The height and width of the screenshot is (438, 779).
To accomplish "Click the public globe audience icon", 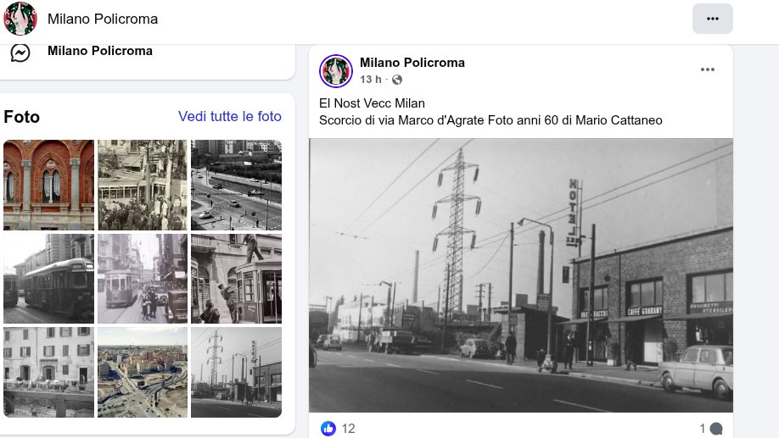I will tap(397, 80).
